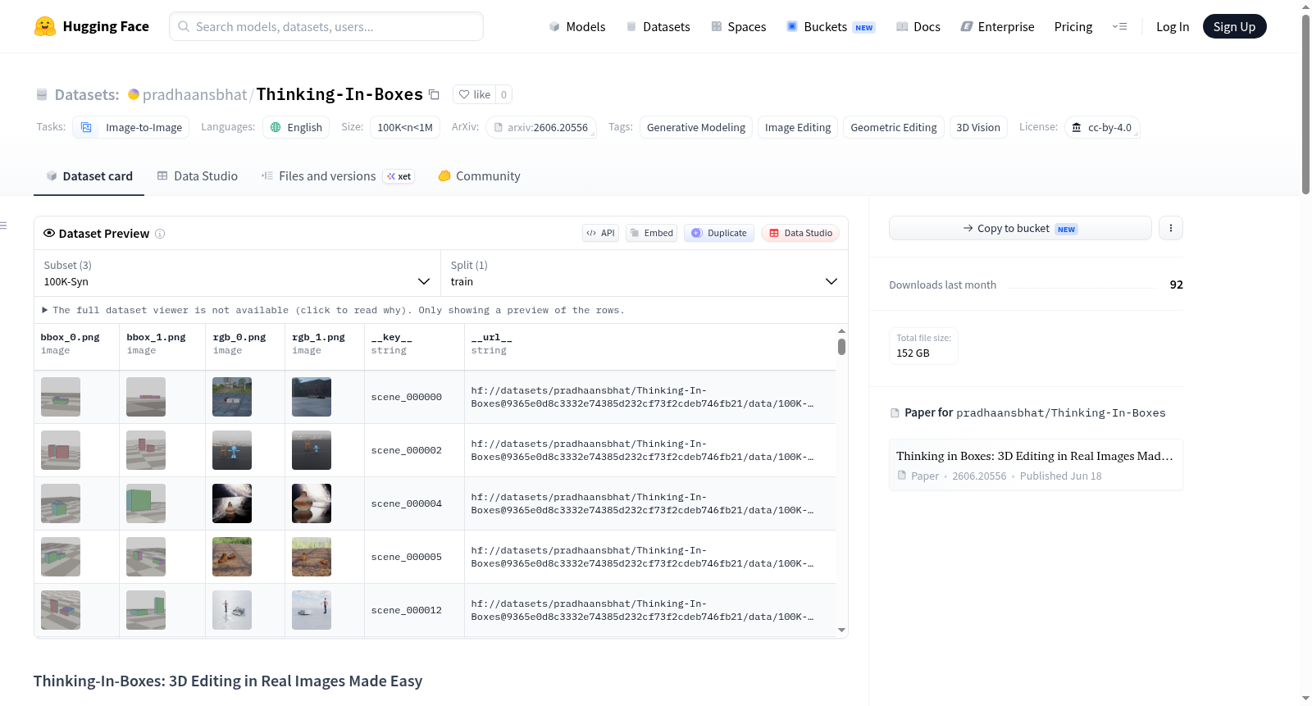Open the cc-by-4.0 license tag
Image resolution: width=1312 pixels, height=706 pixels.
click(1102, 127)
